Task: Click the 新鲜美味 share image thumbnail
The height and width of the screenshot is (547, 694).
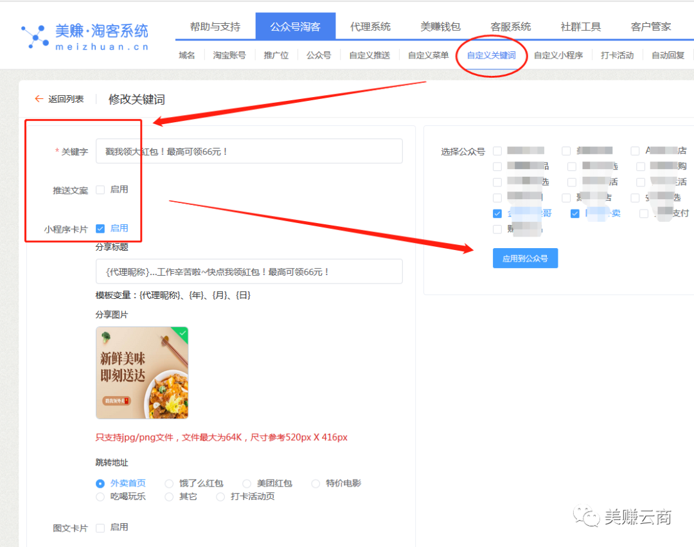Action: [x=142, y=373]
